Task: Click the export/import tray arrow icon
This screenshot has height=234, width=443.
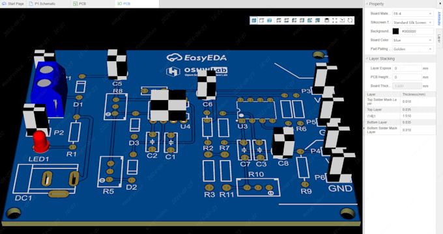Action: (x=342, y=20)
